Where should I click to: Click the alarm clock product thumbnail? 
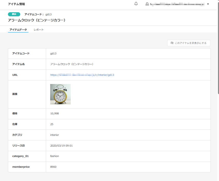click(x=60, y=94)
